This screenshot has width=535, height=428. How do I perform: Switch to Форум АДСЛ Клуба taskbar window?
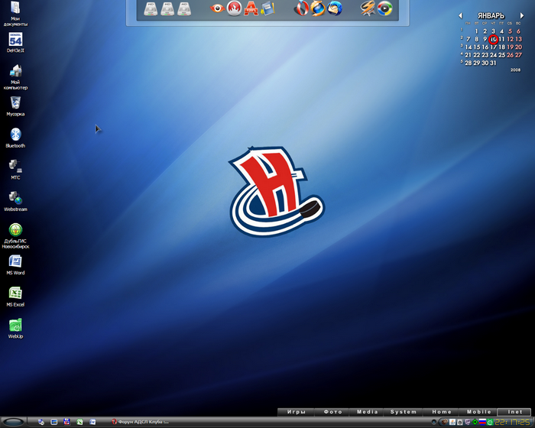[x=140, y=422]
